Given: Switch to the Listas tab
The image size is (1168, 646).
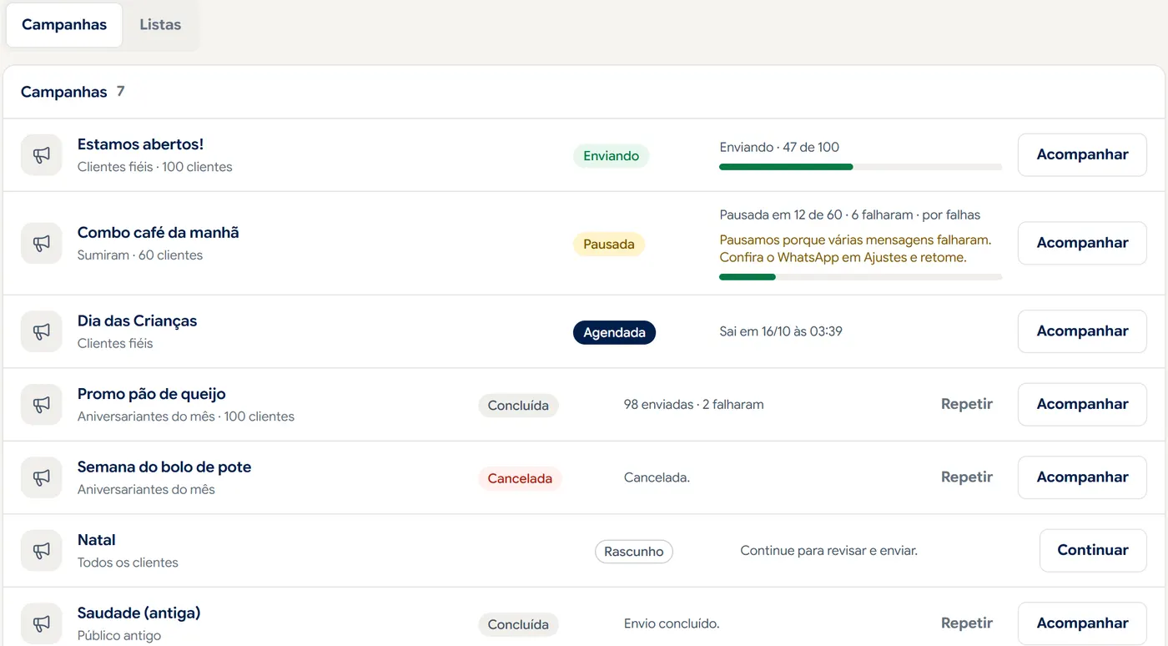Looking at the screenshot, I should [x=160, y=24].
